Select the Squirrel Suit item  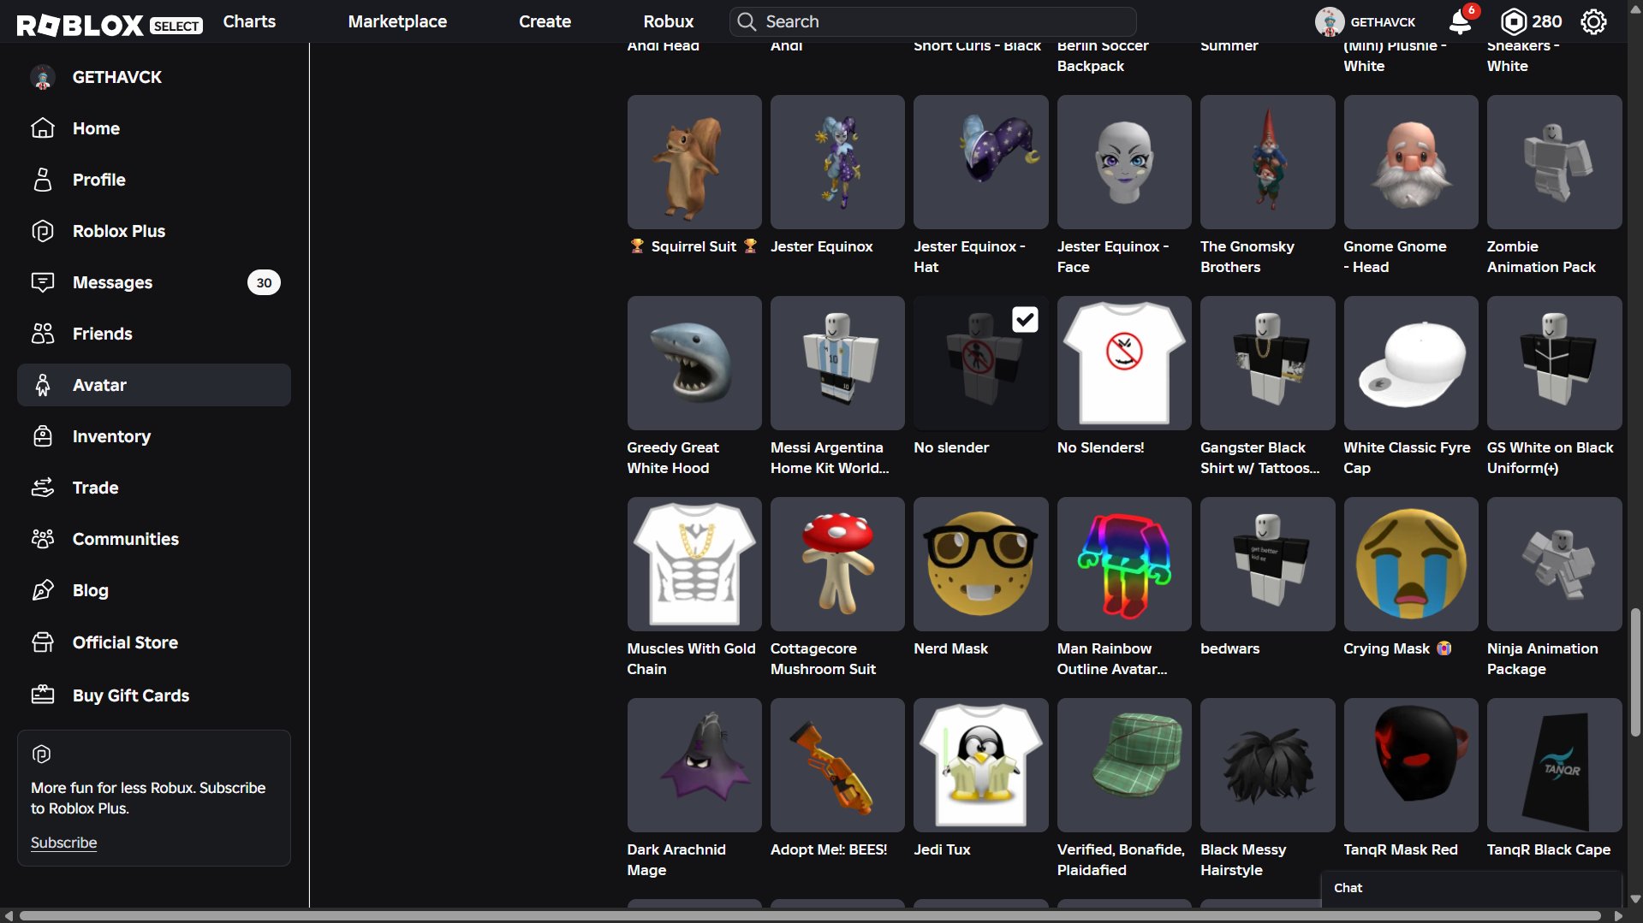694,162
